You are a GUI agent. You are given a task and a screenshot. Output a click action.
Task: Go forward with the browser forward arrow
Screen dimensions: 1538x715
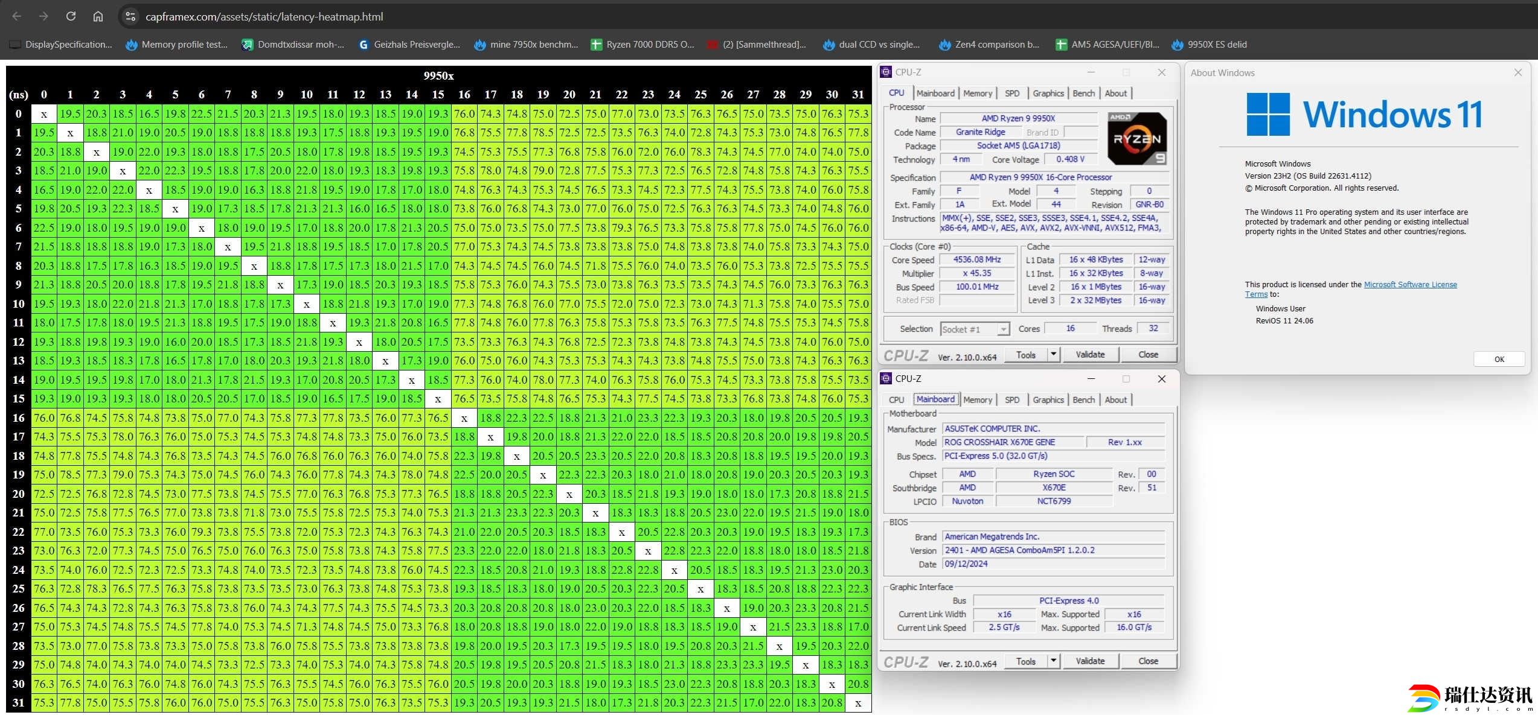(x=43, y=16)
